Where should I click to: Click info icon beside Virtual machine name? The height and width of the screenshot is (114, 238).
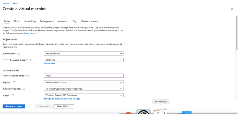[x=28, y=76]
